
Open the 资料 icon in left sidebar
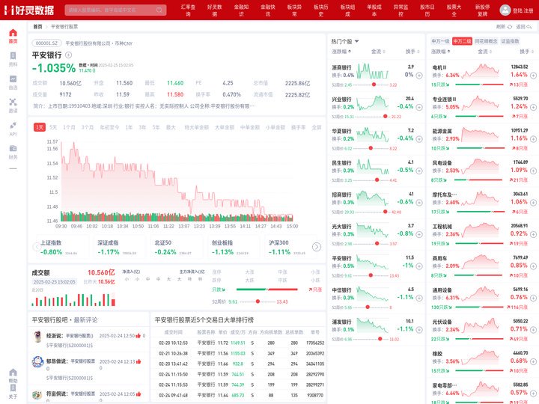point(13,56)
